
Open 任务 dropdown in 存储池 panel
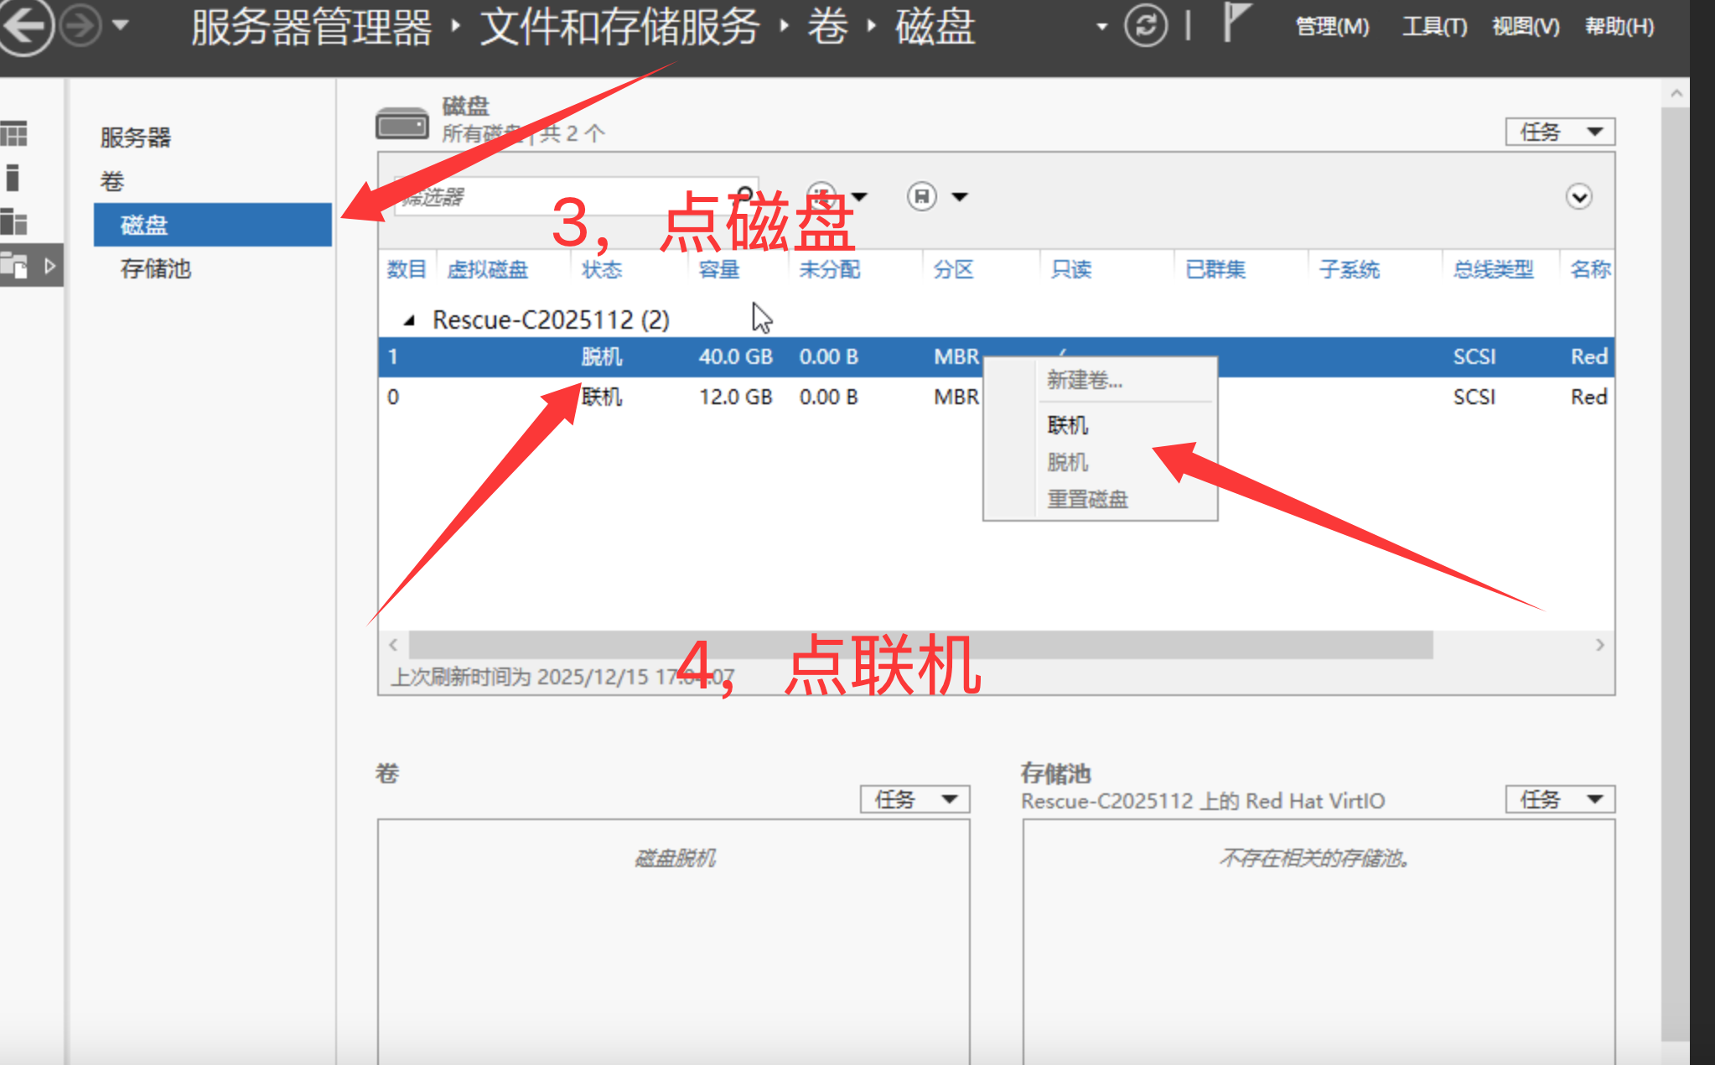(1559, 799)
